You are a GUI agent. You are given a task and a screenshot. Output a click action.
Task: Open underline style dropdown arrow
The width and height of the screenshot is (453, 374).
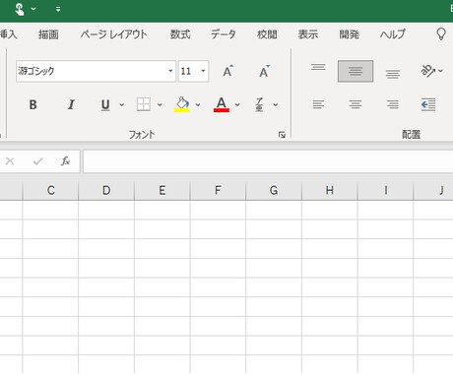(x=122, y=104)
